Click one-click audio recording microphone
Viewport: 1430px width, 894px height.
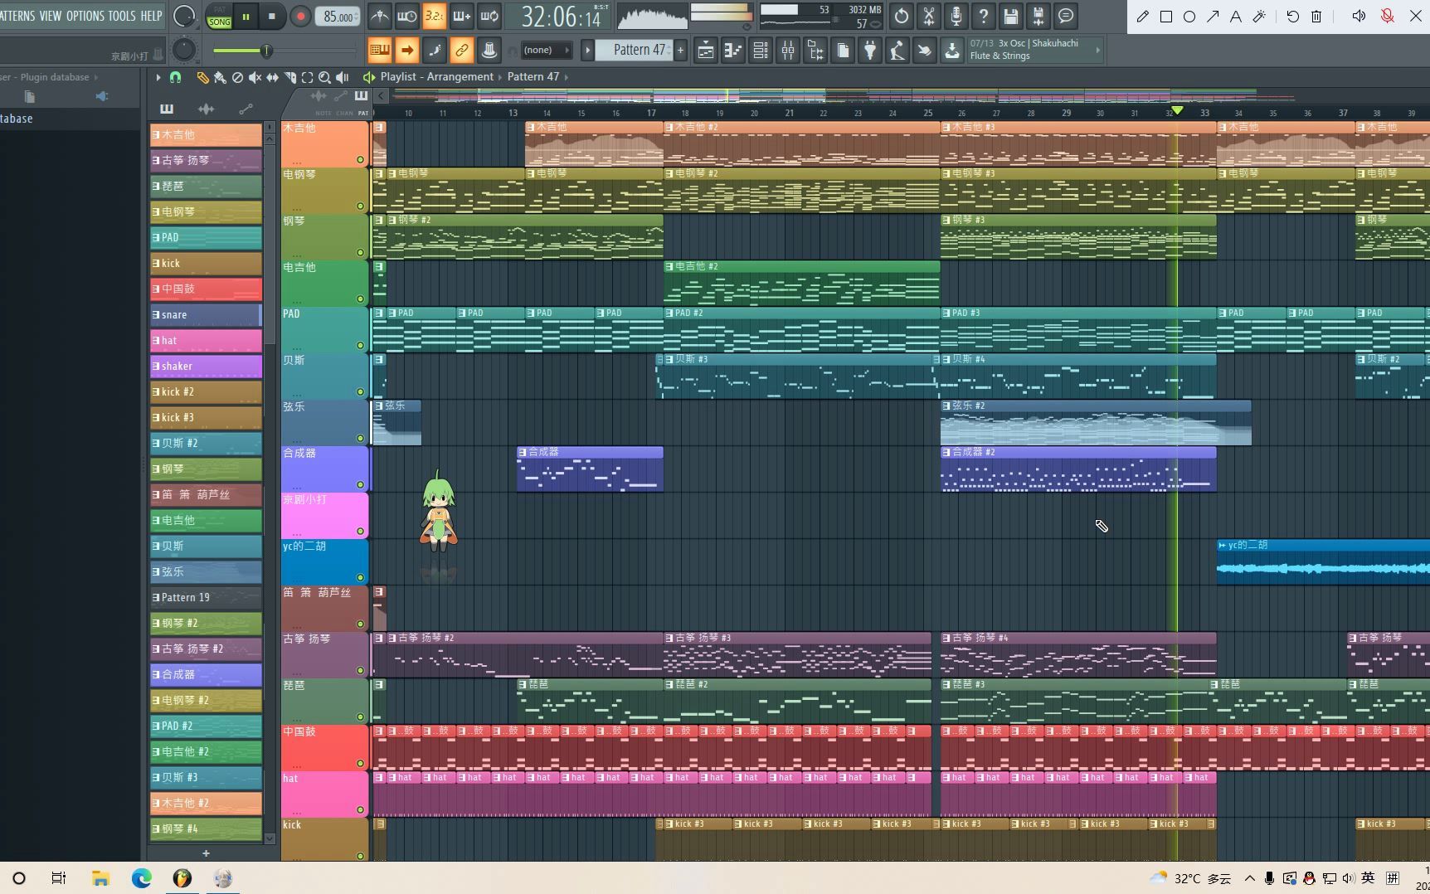click(x=956, y=16)
